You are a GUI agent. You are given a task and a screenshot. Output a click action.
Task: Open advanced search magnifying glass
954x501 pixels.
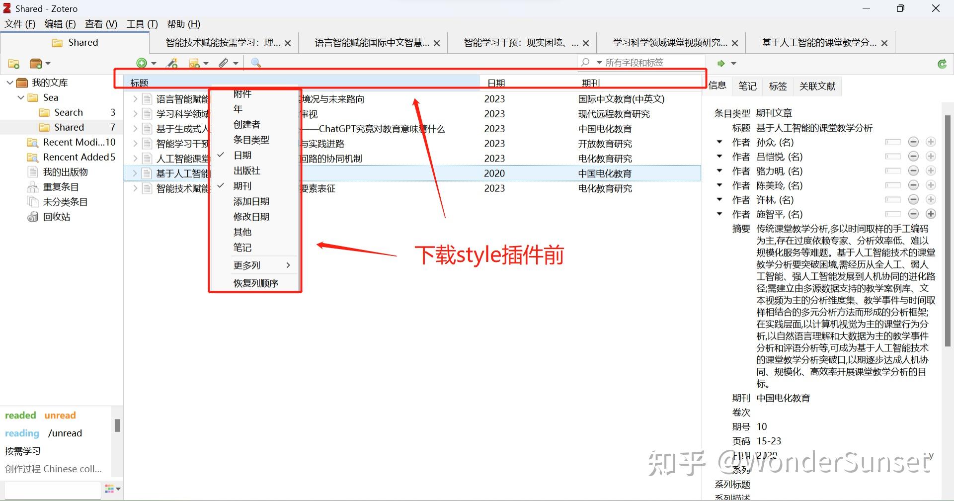(x=255, y=63)
